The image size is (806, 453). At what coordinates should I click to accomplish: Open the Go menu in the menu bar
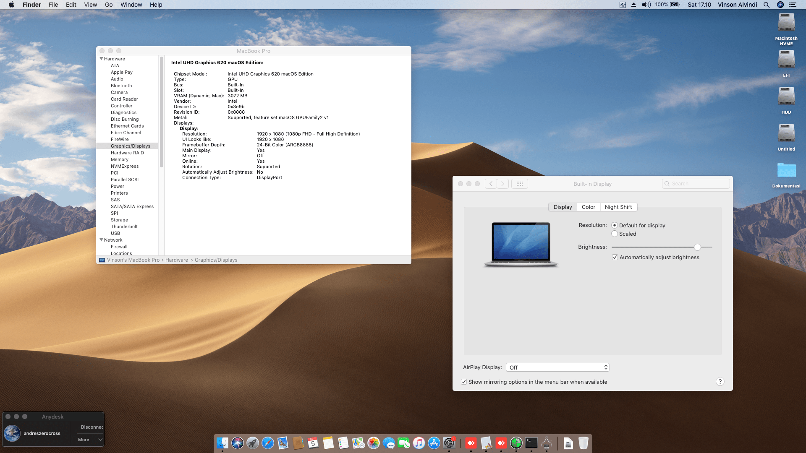(108, 5)
